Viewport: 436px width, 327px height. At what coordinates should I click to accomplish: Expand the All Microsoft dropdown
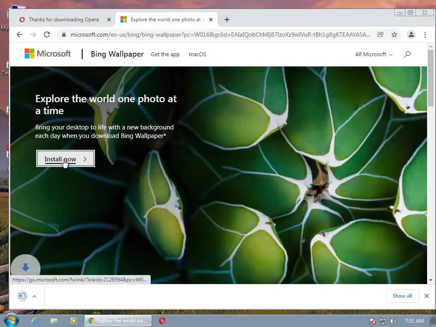click(x=374, y=54)
